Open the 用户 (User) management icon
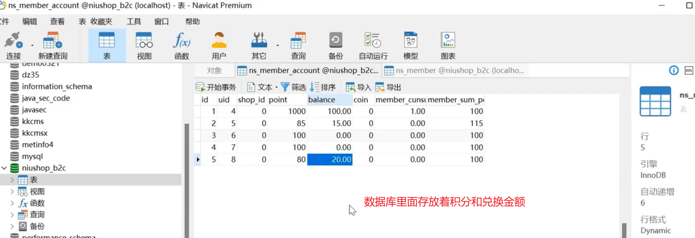The width and height of the screenshot is (695, 238). point(219,45)
